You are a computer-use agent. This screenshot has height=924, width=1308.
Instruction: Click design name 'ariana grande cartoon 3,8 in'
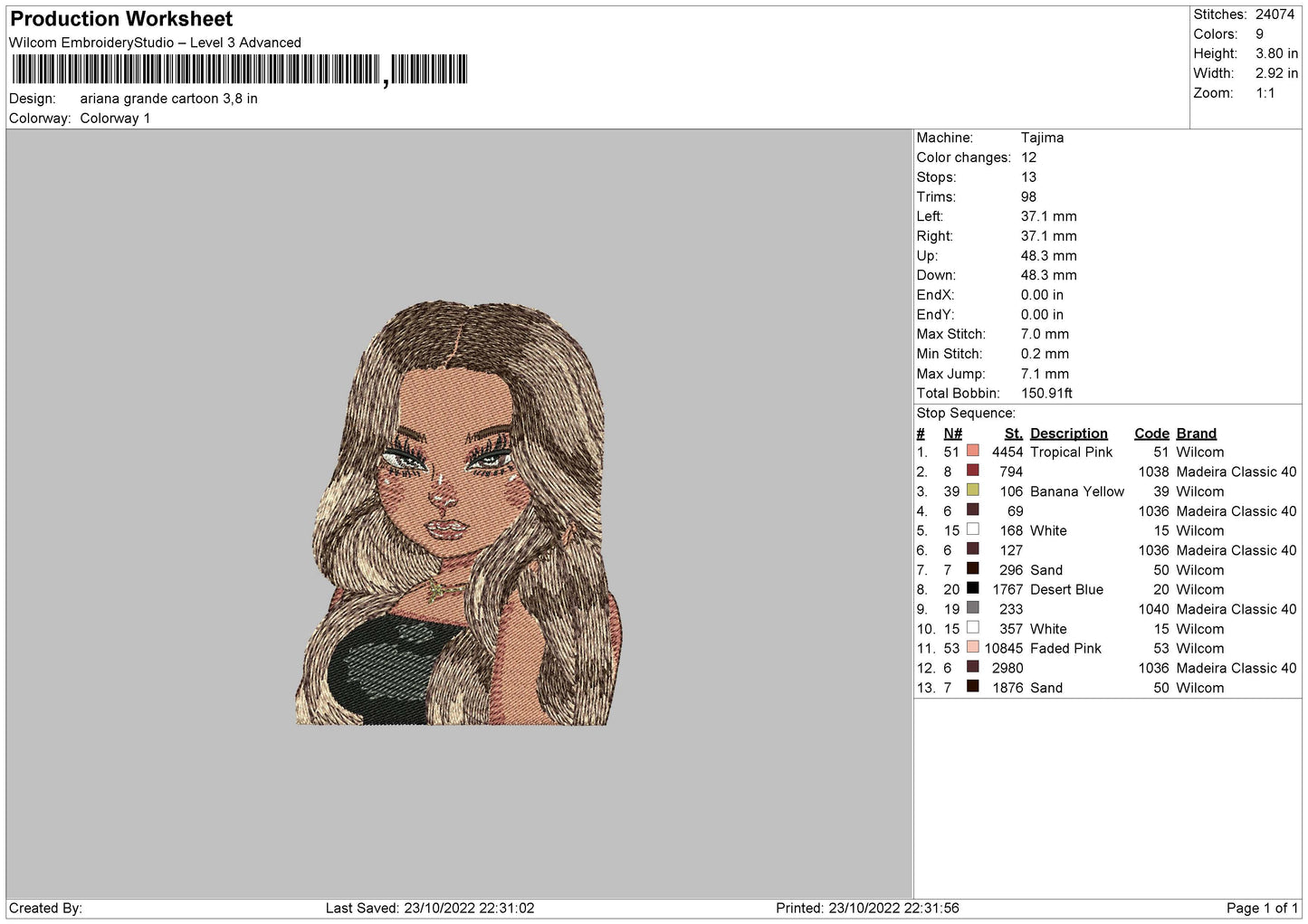click(168, 99)
